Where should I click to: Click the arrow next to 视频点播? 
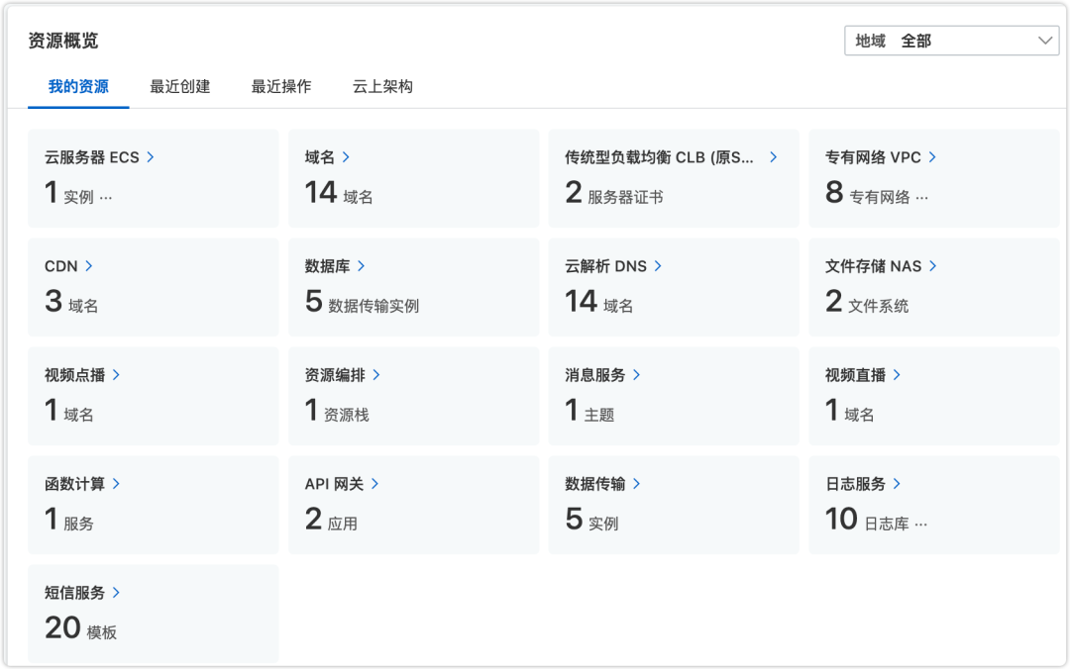(116, 375)
